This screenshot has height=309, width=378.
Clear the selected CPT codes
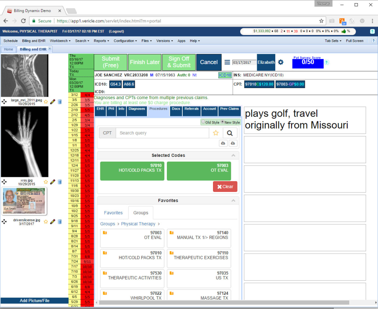tap(225, 186)
